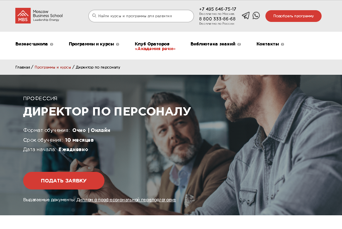This screenshot has width=342, height=229.
Task: Click the ПОДАТЬ ЗАЯВКУ button
Action: pos(64,180)
